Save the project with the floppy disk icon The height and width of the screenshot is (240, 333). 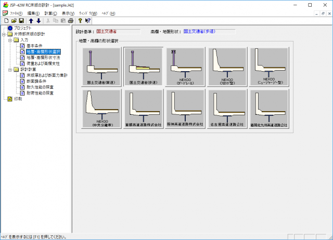click(x=21, y=20)
